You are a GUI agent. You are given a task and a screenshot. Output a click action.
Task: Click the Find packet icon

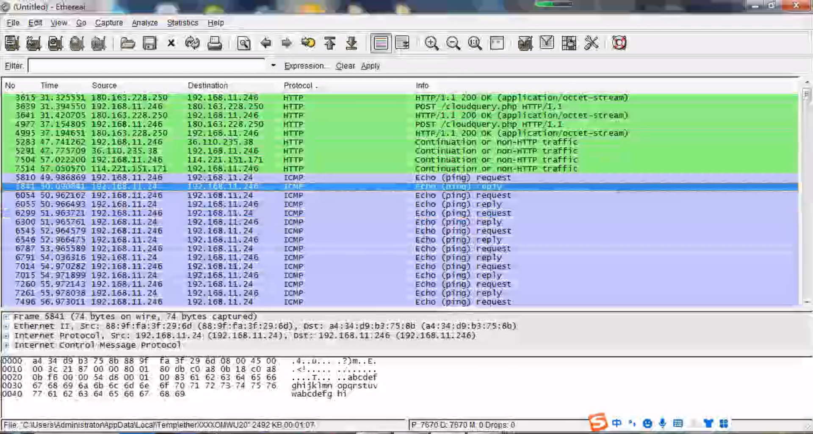pos(244,43)
